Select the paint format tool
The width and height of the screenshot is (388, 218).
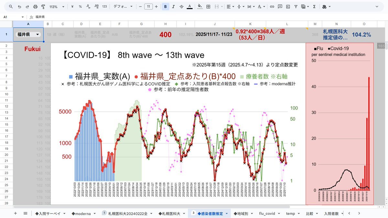point(43,6)
